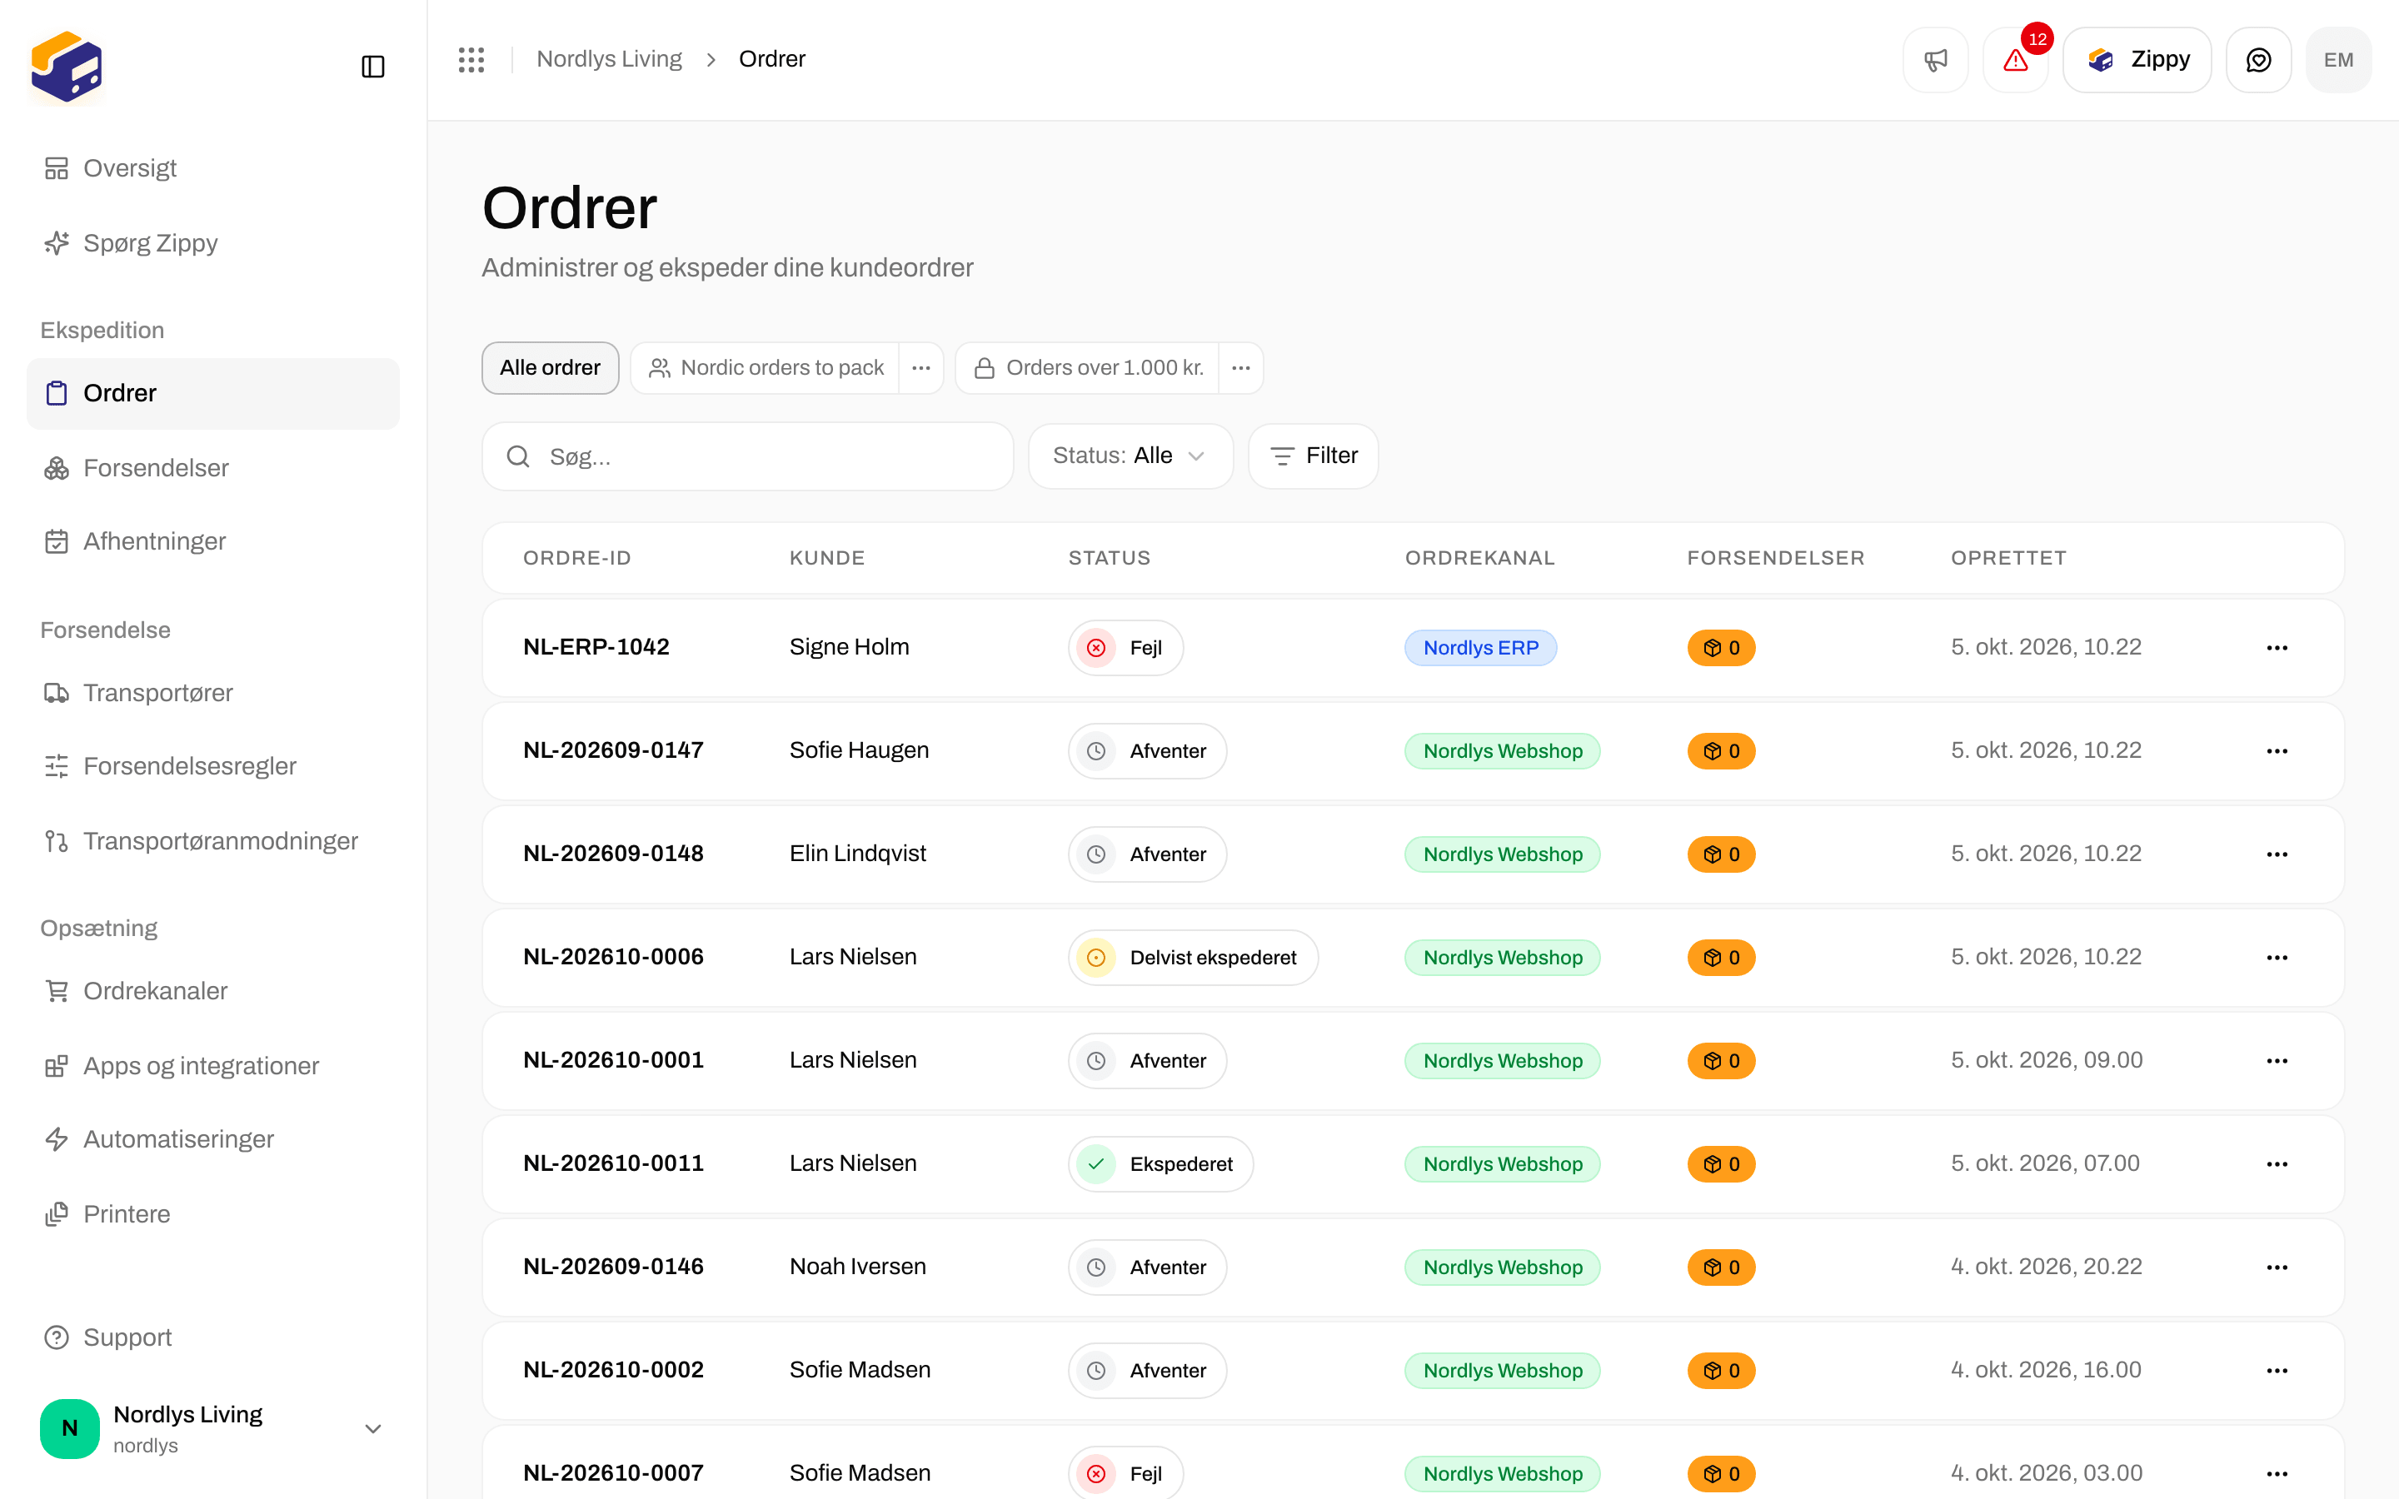The image size is (2399, 1499).
Task: Open row actions for NL-202610-0006
Action: (x=2277, y=958)
